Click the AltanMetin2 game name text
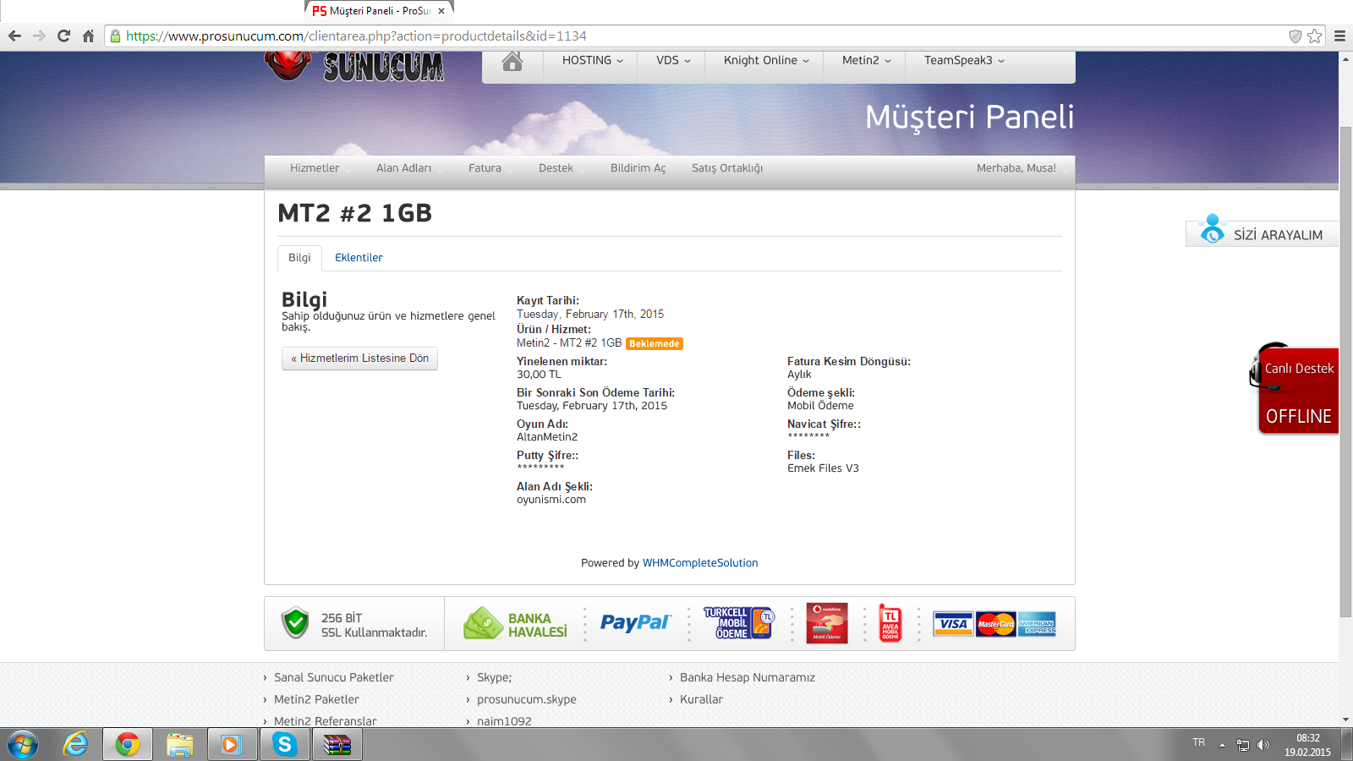Viewport: 1353px width, 761px height. pyautogui.click(x=547, y=437)
